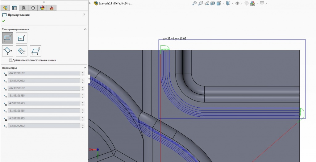Select the Parallelogram type
The width and height of the screenshot is (316, 162).
35,51
